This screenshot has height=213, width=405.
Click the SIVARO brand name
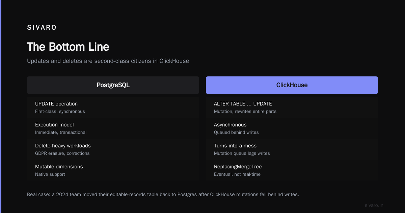tap(42, 28)
